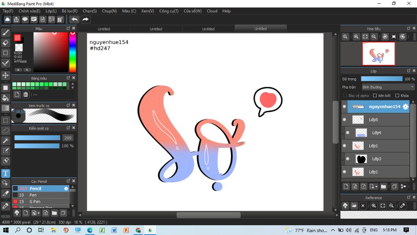The width and height of the screenshot is (417, 235).
Task: Select the Move tool
Action: tap(6, 75)
